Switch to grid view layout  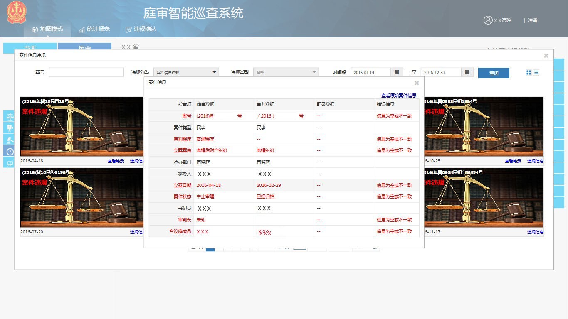528,72
